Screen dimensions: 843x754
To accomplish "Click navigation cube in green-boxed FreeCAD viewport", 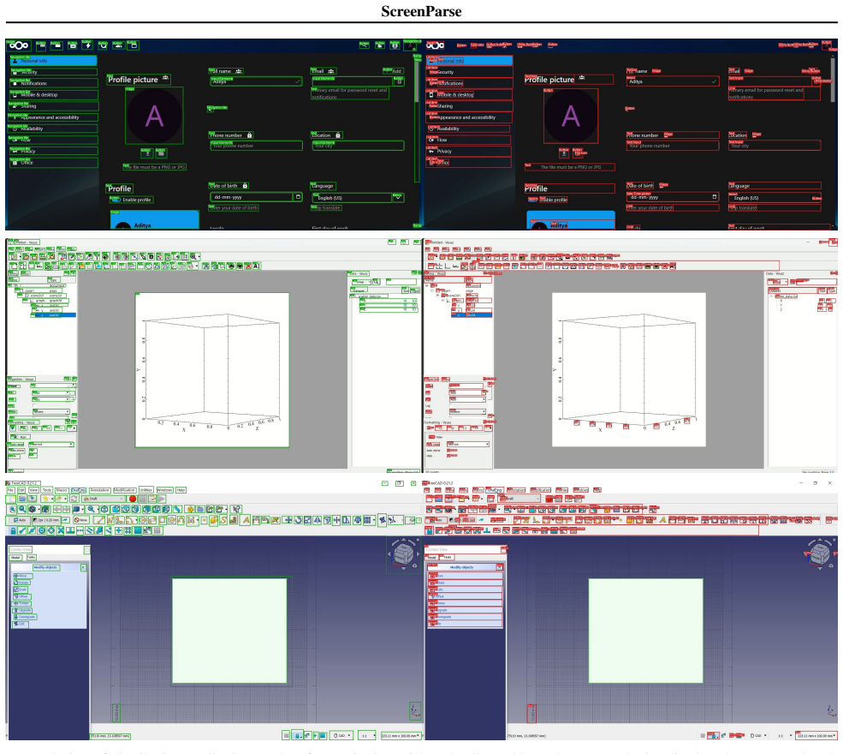I will [x=403, y=554].
